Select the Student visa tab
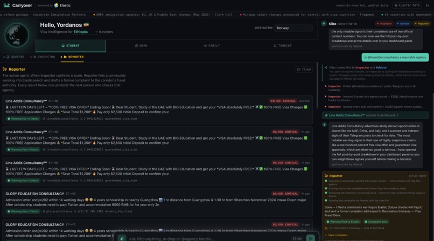The height and width of the screenshot is (241, 434). 71,46
